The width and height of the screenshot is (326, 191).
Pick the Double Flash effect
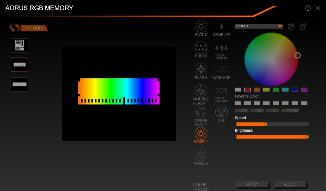coord(201,91)
